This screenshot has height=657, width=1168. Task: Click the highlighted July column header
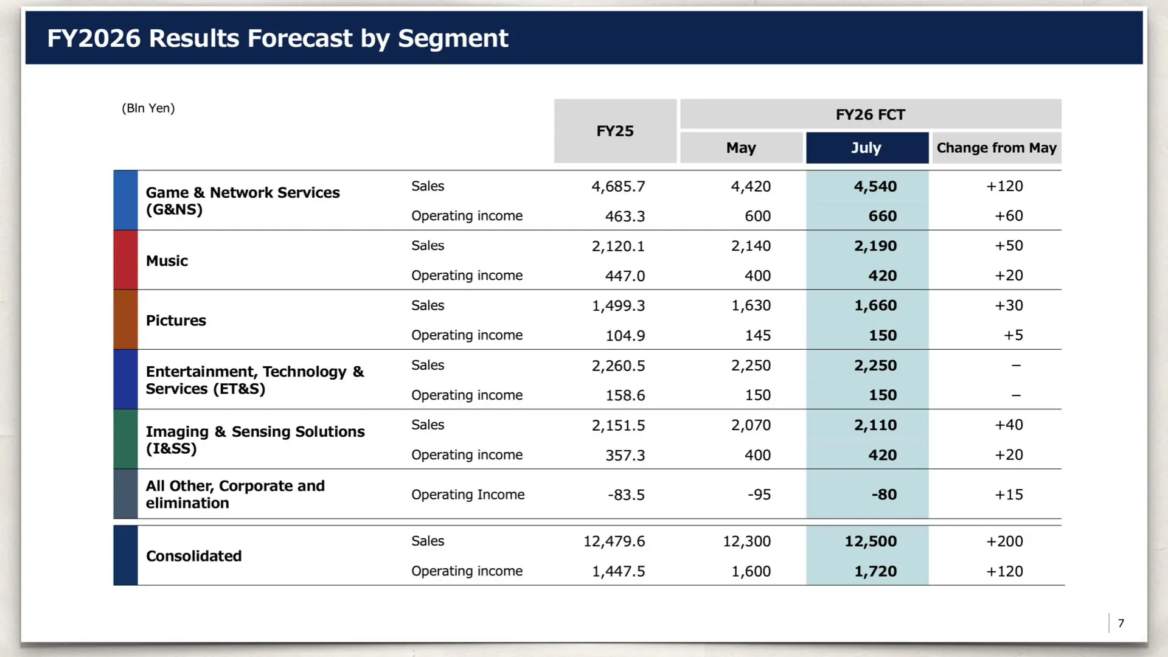(867, 148)
